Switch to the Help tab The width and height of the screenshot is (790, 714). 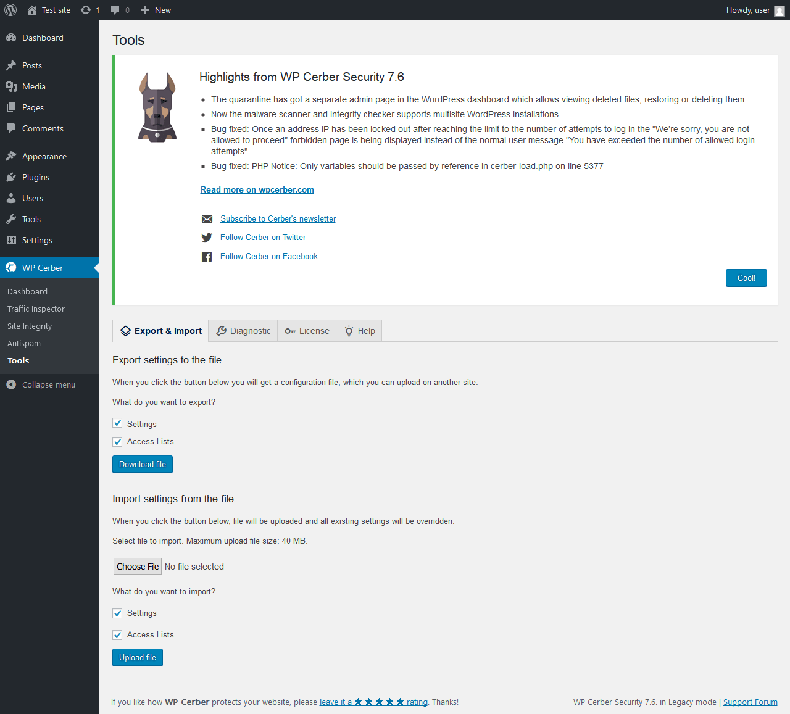[x=359, y=331]
